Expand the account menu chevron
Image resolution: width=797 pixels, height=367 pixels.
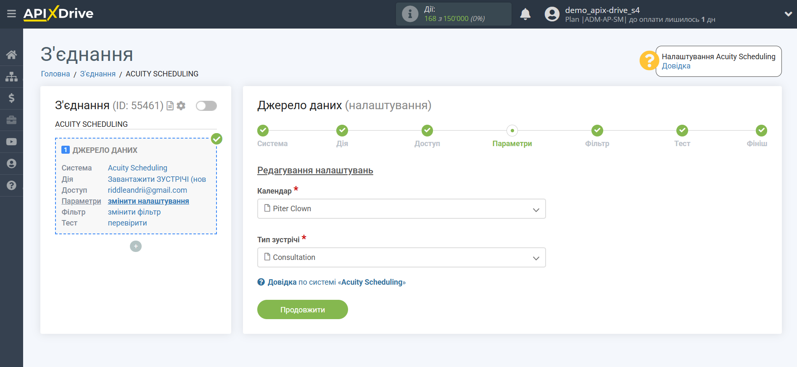coord(788,14)
